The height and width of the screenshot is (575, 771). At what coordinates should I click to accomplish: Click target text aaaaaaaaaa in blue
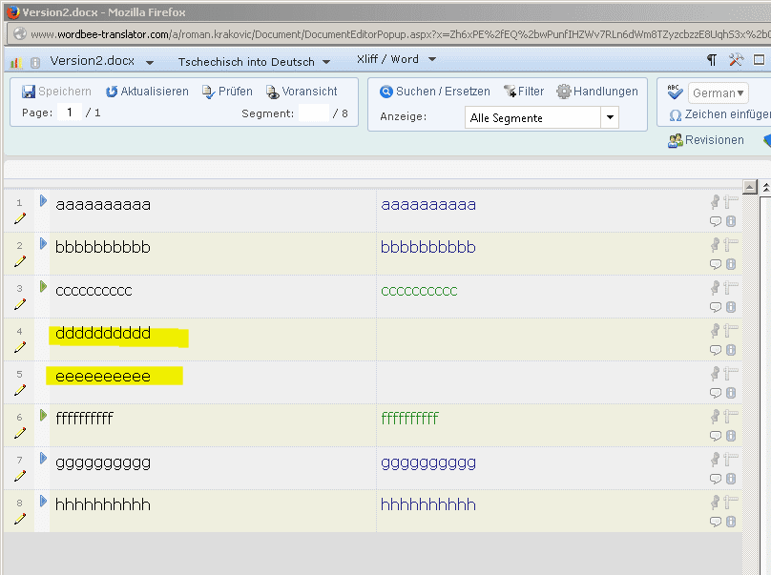point(428,204)
